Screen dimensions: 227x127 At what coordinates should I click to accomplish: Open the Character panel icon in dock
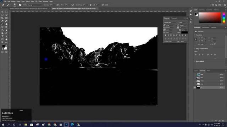tap(191, 19)
